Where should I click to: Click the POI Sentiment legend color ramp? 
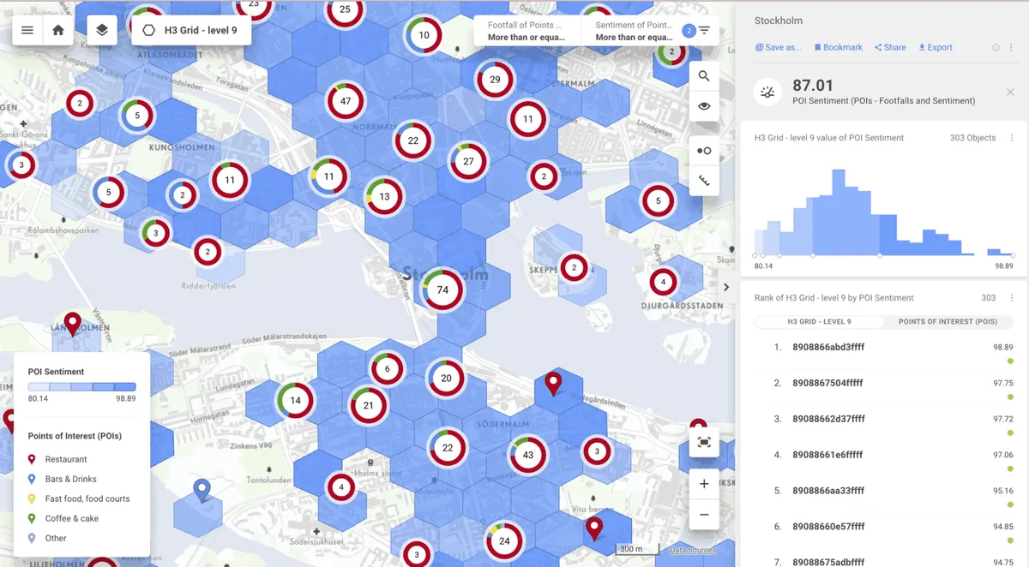[81, 386]
